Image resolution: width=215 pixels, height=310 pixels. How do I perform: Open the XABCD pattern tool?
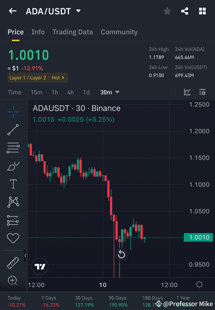point(13,202)
